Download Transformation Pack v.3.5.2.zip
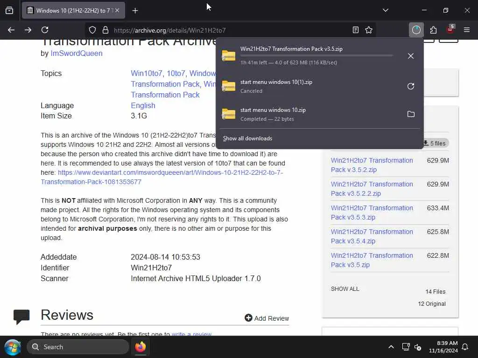 tap(372, 165)
